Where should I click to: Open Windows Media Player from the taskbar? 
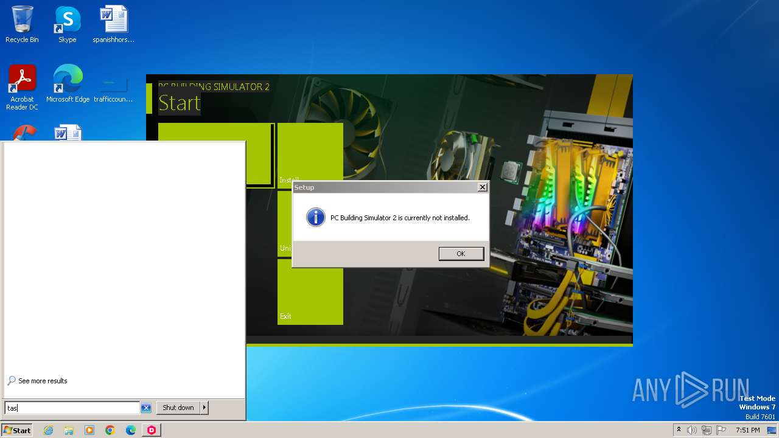pyautogui.click(x=89, y=430)
